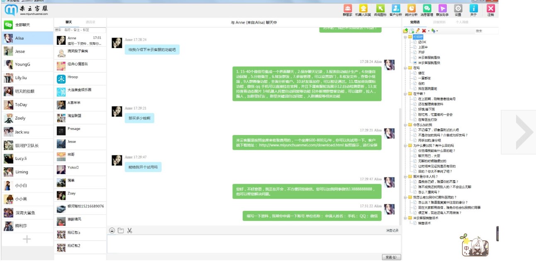Switch to the 常用语 tab
Image resolution: width=536 pixels, height=271 pixels.
tap(415, 22)
